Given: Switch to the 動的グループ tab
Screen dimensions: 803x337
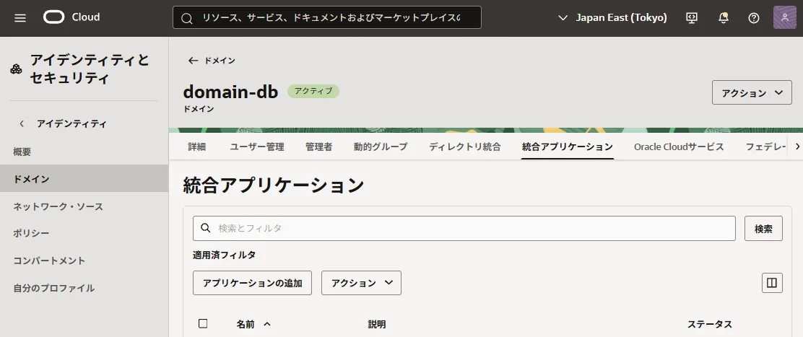Looking at the screenshot, I should [x=381, y=146].
